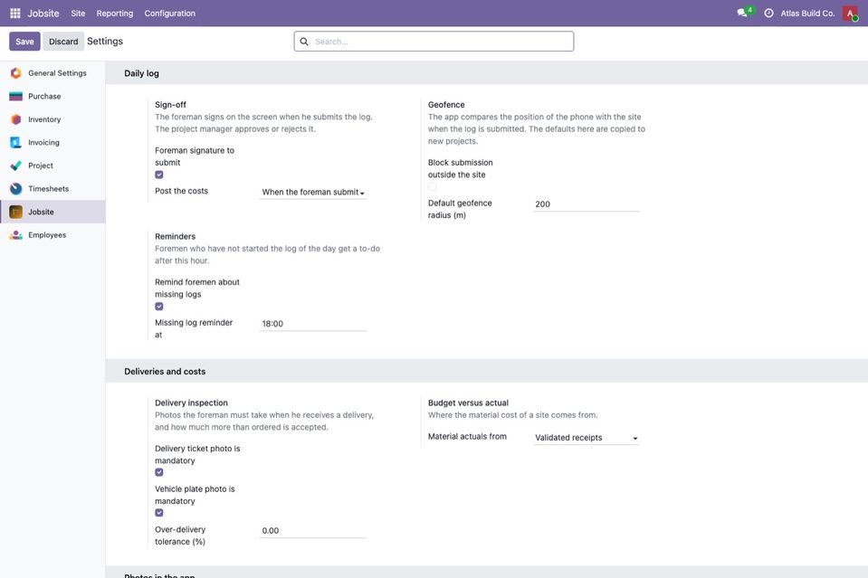Save the settings

click(x=24, y=42)
